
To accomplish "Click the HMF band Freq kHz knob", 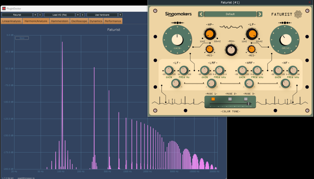I will click(x=257, y=70).
